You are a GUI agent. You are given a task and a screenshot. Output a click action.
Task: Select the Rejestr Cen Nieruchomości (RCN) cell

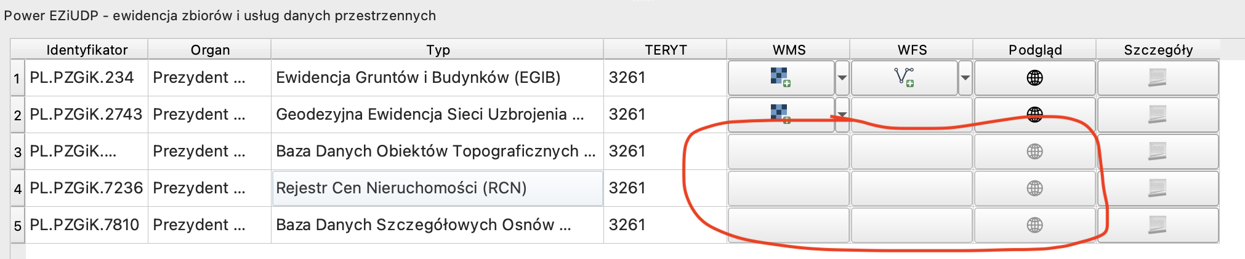click(x=437, y=188)
